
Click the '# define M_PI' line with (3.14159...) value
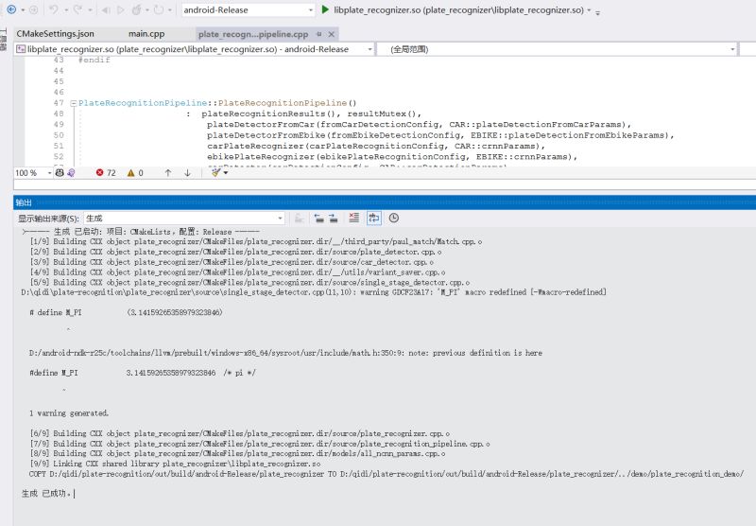[126, 312]
